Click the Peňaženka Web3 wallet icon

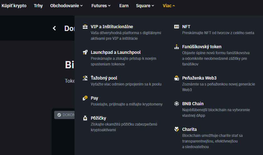(176, 78)
